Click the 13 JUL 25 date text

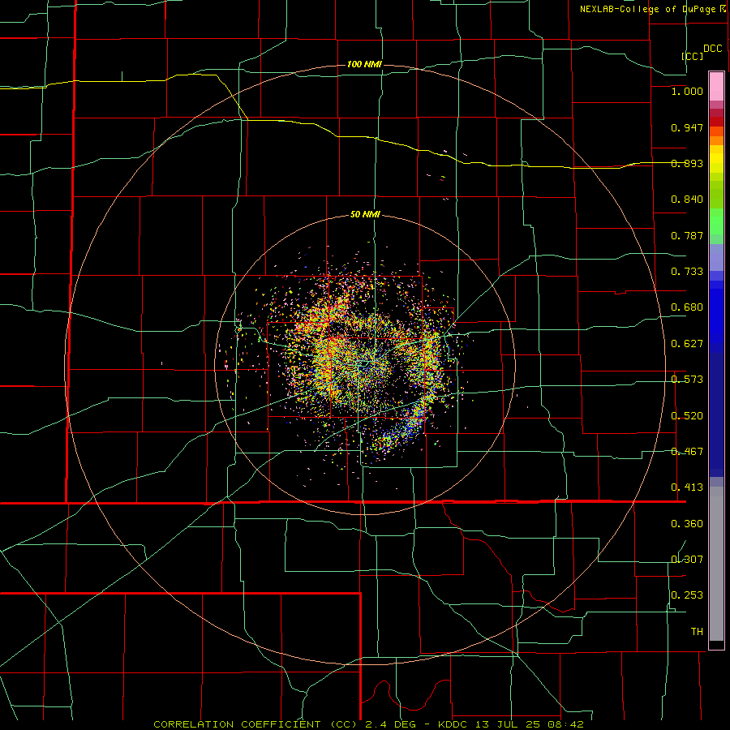[506, 724]
